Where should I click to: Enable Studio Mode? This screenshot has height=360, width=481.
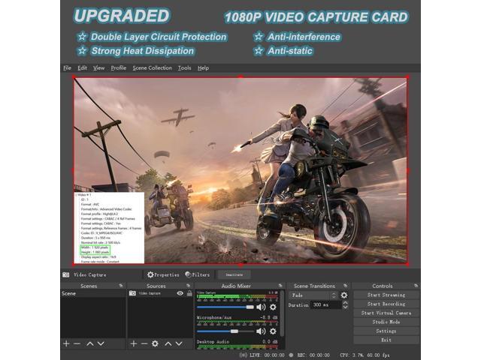[x=386, y=322]
